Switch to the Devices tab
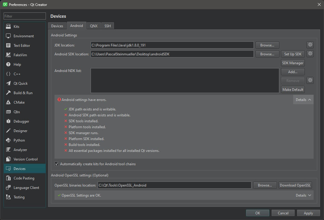 point(57,26)
